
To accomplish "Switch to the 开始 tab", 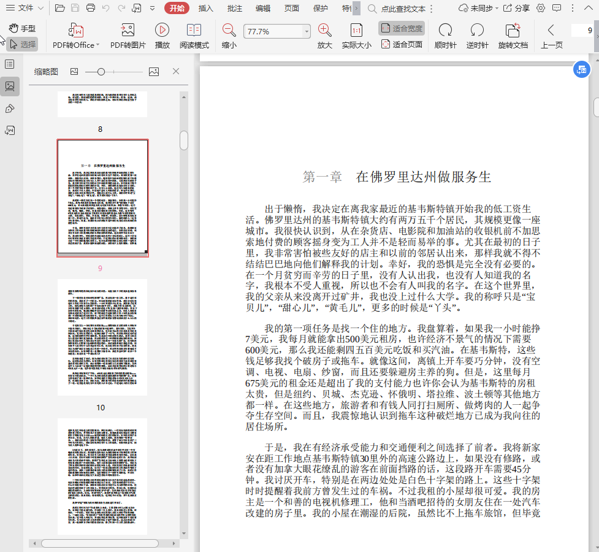I will click(x=177, y=8).
